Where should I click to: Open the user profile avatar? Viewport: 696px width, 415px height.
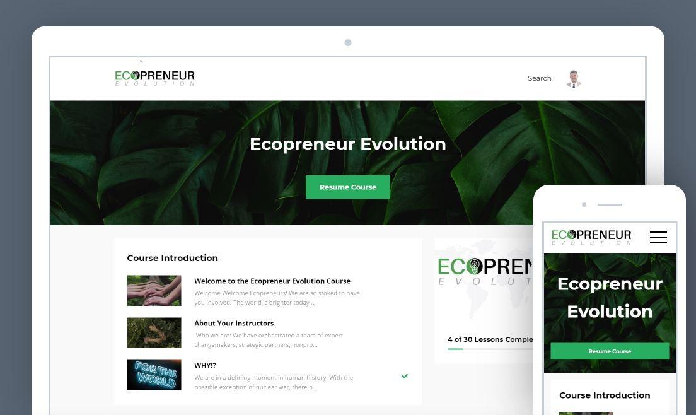point(574,79)
